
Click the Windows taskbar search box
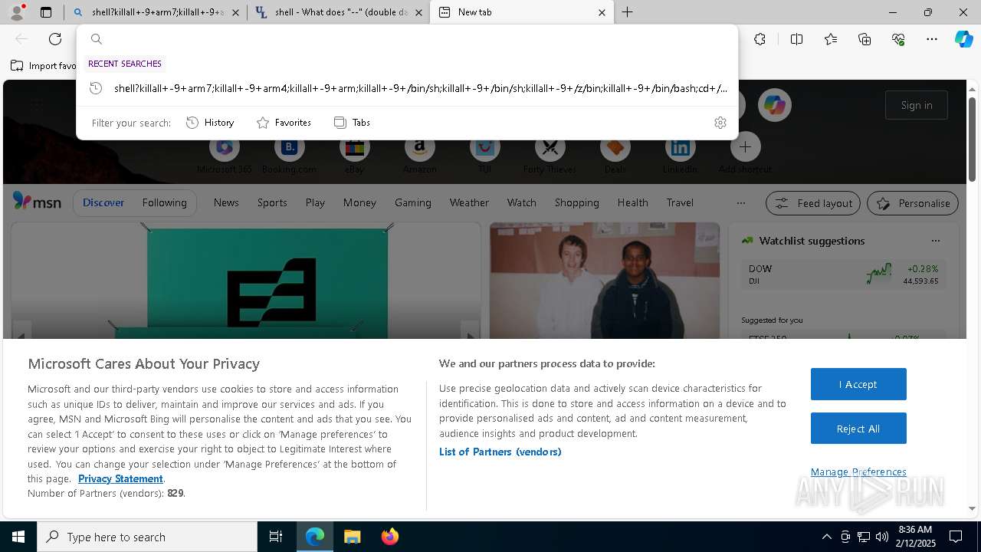pyautogui.click(x=147, y=537)
